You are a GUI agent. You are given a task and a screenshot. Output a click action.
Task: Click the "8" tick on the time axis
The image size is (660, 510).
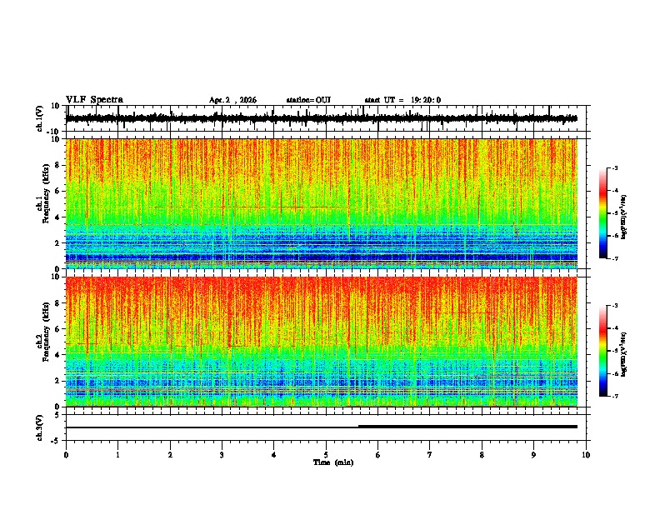[482, 455]
